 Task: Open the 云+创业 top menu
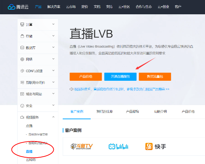163,7
